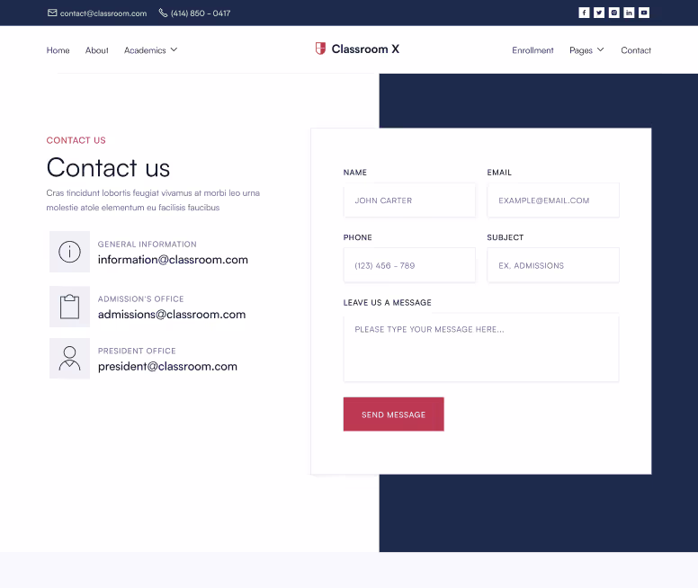Focus the Email input field
This screenshot has width=698, height=588.
pos(553,200)
